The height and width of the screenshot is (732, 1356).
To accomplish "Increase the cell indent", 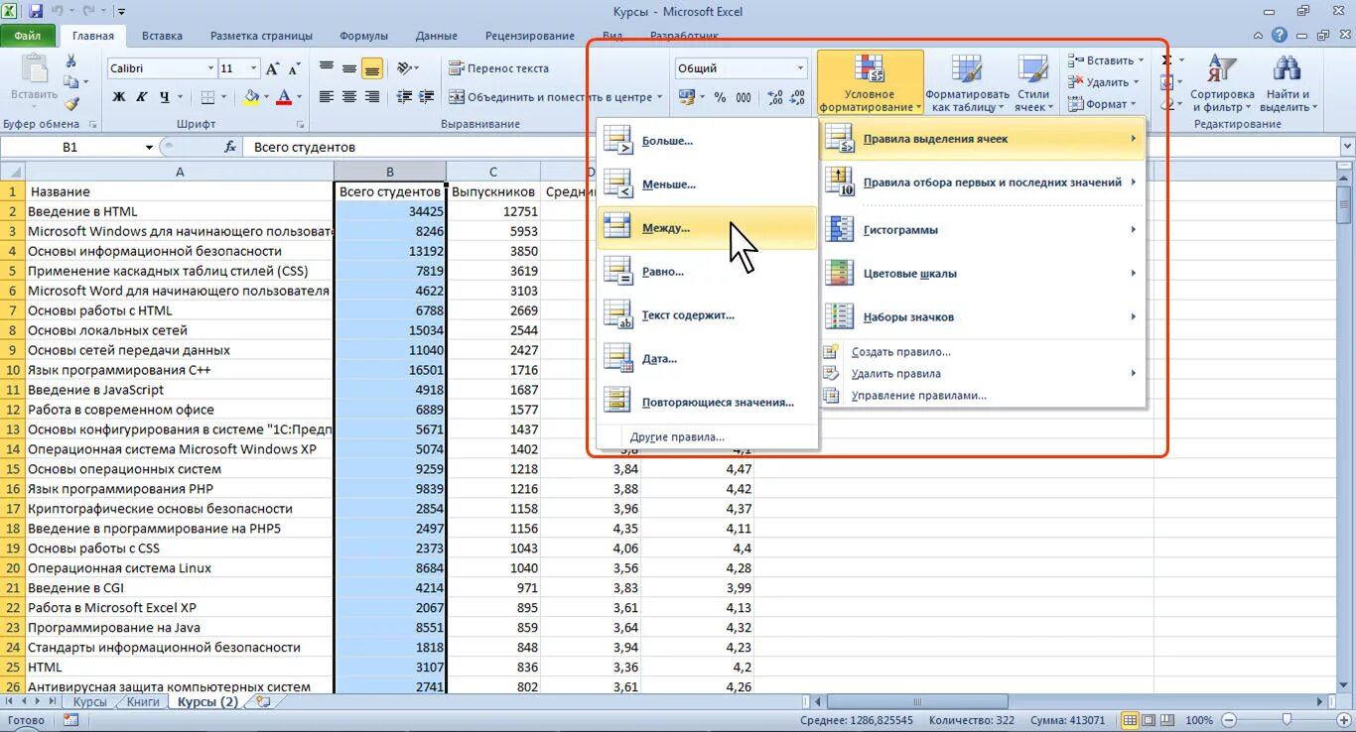I will coord(424,97).
